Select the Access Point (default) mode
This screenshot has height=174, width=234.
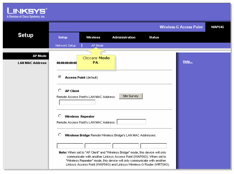[60, 77]
